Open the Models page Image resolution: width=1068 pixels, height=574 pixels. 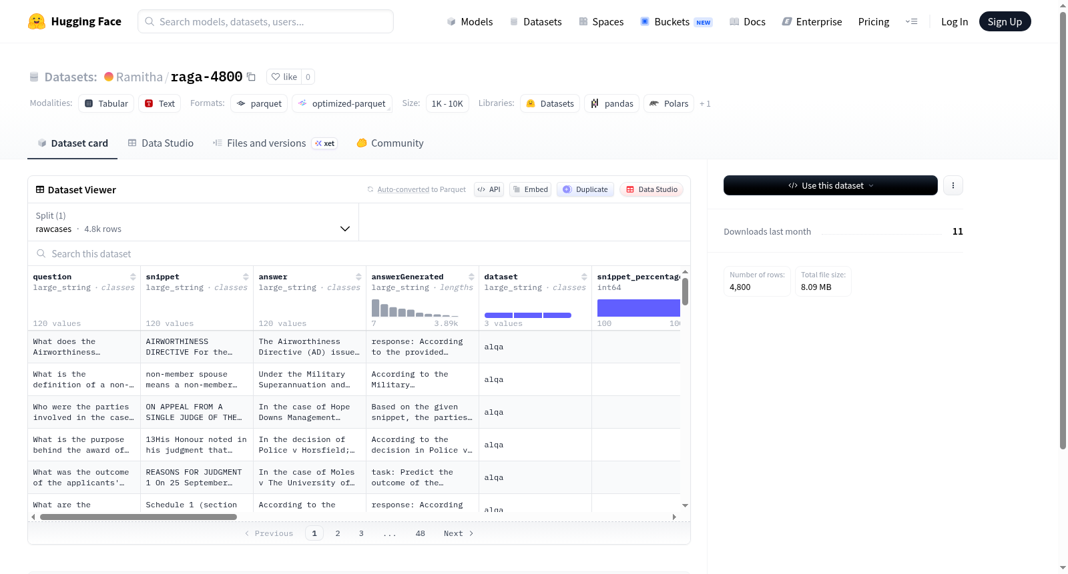pyautogui.click(x=470, y=21)
